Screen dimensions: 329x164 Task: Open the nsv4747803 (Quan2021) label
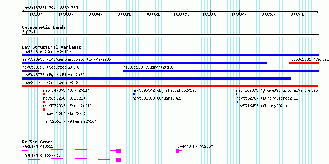coord(66,90)
